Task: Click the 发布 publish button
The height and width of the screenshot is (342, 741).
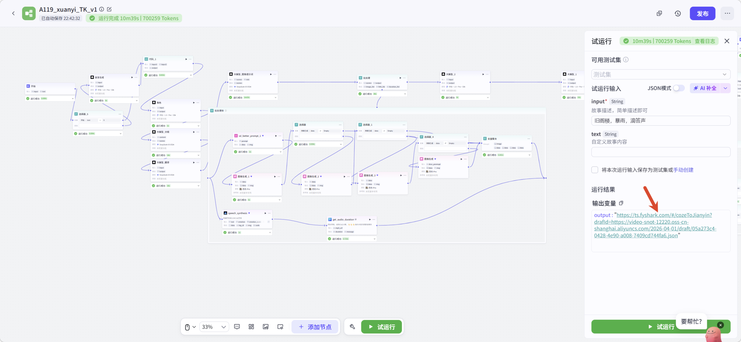Action: coord(702,14)
